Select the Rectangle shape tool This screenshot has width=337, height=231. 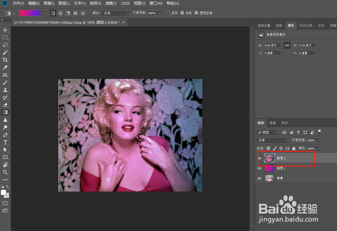tap(5, 157)
